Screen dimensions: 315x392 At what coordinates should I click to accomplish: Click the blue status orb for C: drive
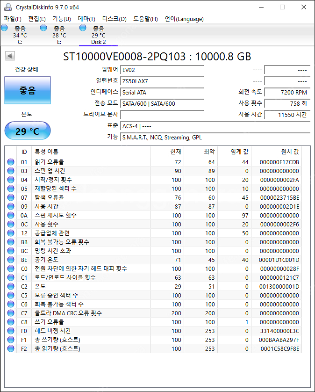click(5, 28)
